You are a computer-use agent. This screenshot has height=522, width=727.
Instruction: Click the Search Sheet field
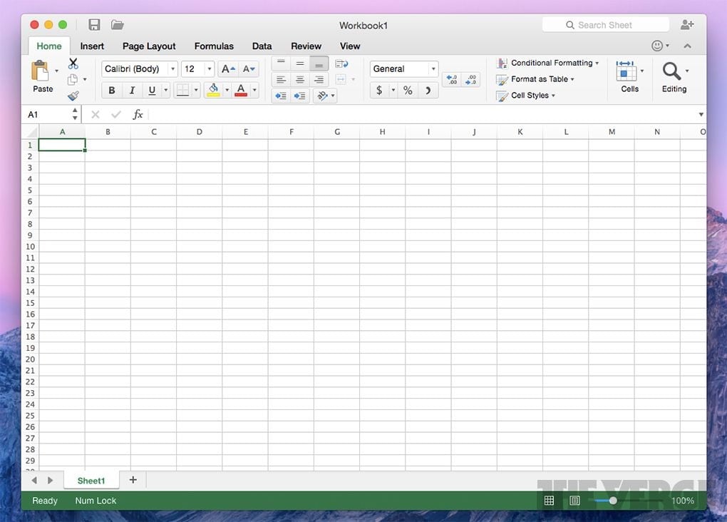tap(605, 25)
